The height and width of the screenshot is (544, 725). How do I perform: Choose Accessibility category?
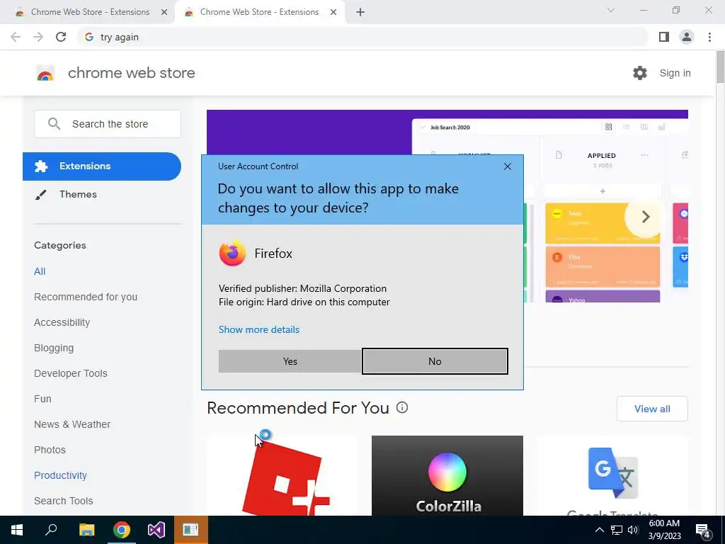[x=62, y=322]
